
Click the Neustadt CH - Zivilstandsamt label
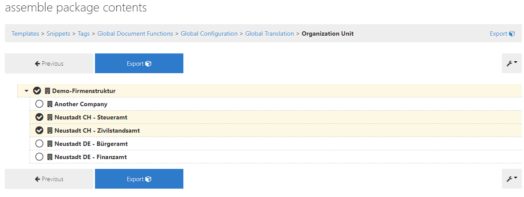[x=97, y=130]
